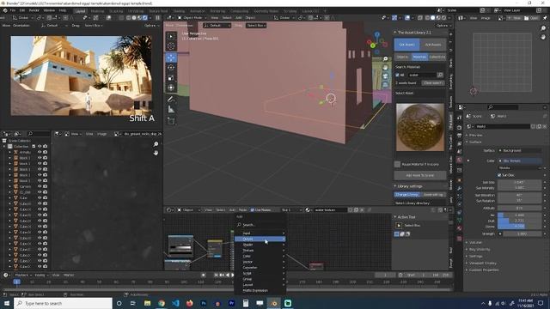Play animation in reverse
Image resolution: width=550 pixels, height=309 pixels.
click(228, 275)
